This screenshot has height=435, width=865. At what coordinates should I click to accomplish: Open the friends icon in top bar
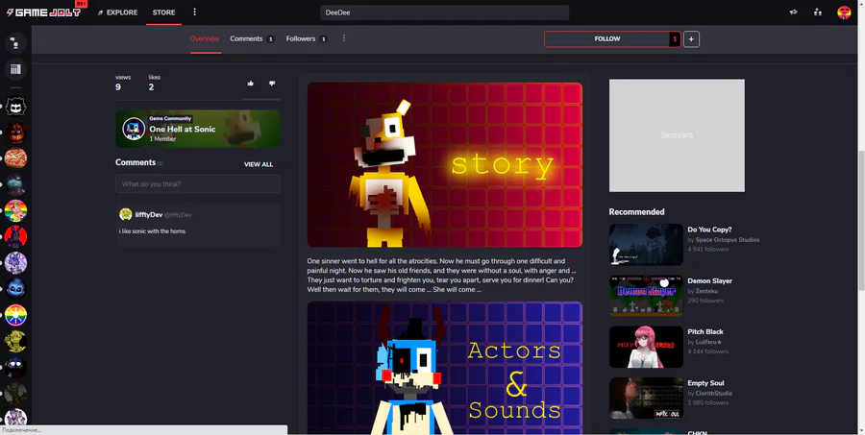(818, 12)
